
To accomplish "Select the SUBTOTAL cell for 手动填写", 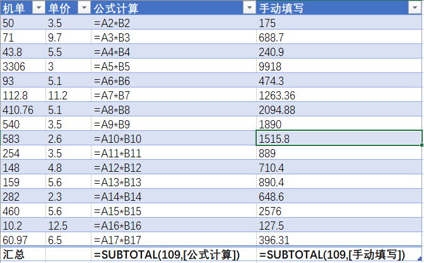I will [339, 254].
